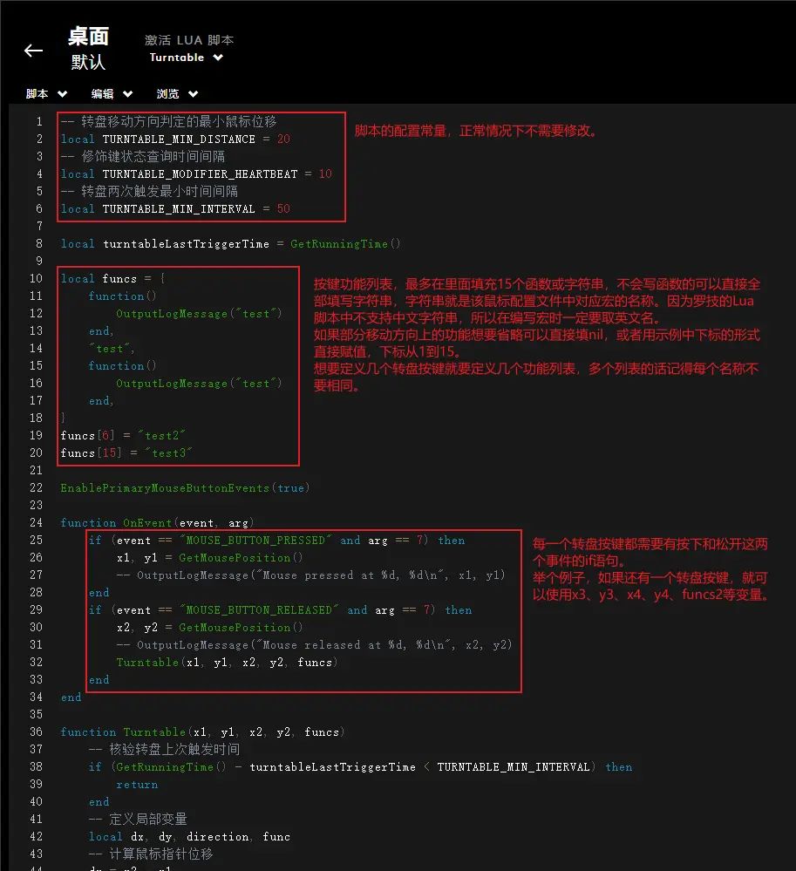Click the OutputLogMessage call on line 12

click(x=199, y=313)
